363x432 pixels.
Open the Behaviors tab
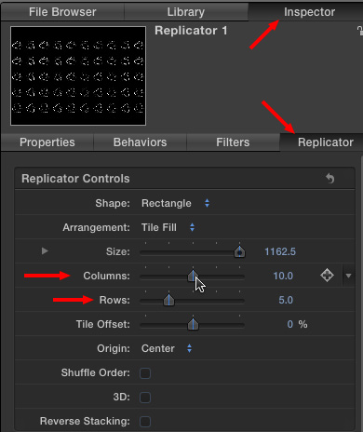click(x=140, y=142)
